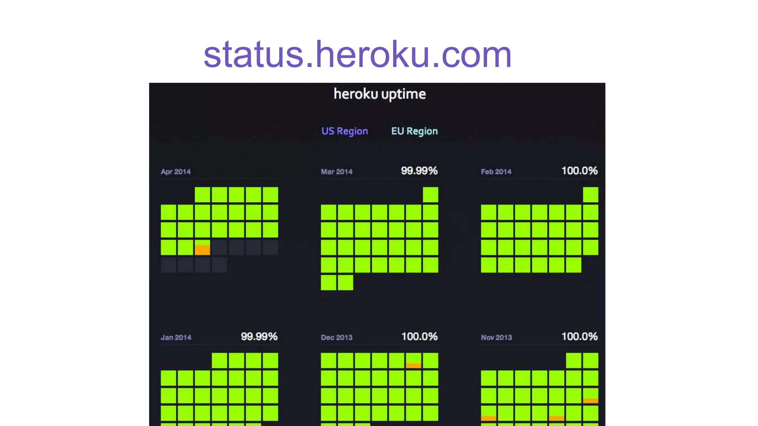This screenshot has width=758, height=426.
Task: Select the Dec 2013 month label
Action: click(x=336, y=337)
